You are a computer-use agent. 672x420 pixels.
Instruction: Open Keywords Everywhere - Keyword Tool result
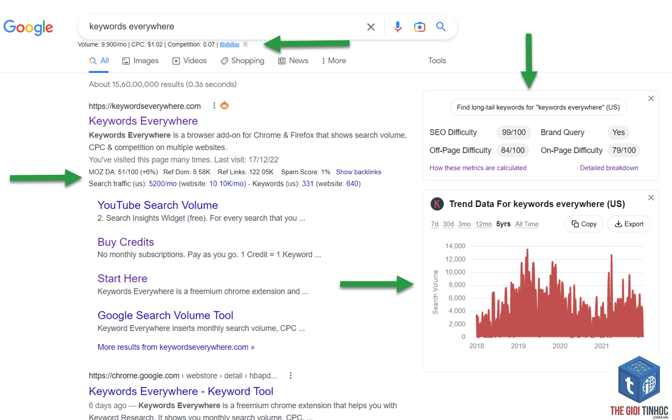181,392
